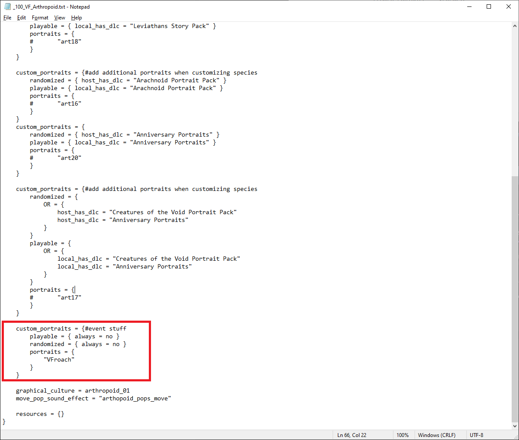This screenshot has height=440, width=519.
Task: Click the window title "_100_VF_Arthropoid.txt - Notepad"
Action: (x=51, y=6)
